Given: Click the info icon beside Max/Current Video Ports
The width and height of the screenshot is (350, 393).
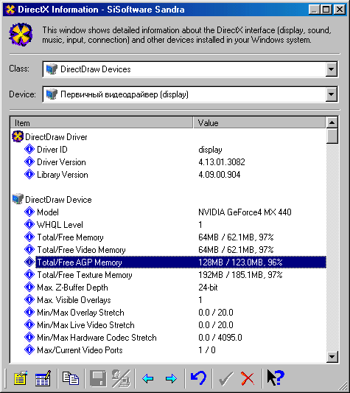Looking at the screenshot, I should tap(29, 349).
